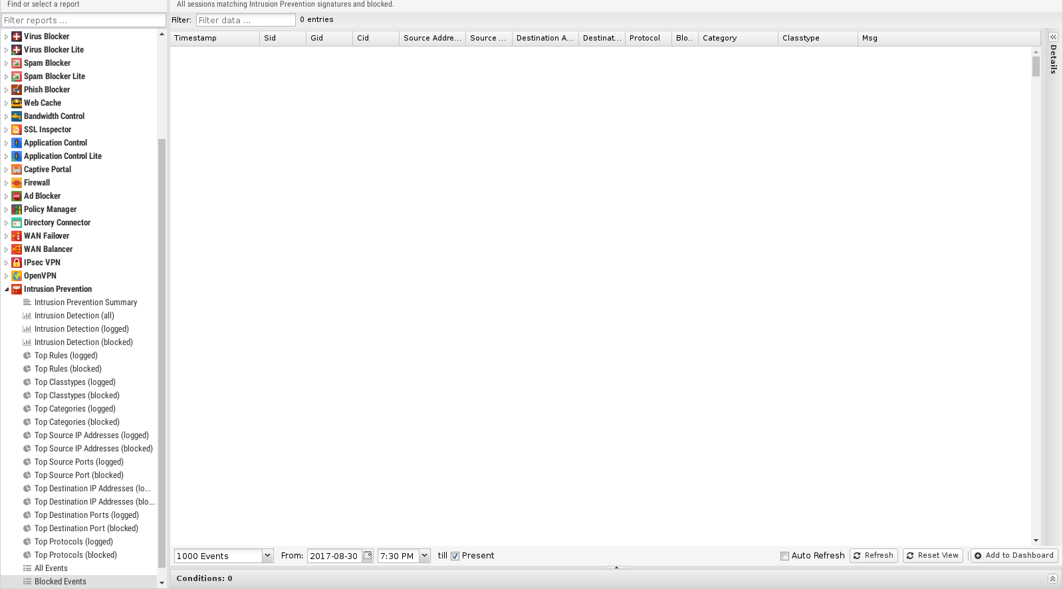Image resolution: width=1063 pixels, height=589 pixels.
Task: Select Top Source Ports (logged) report
Action: click(79, 462)
